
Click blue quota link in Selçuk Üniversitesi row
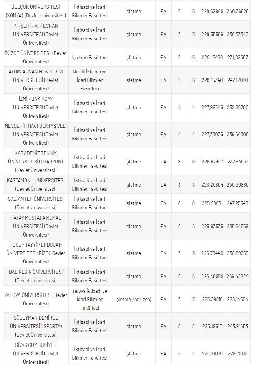click(x=193, y=12)
